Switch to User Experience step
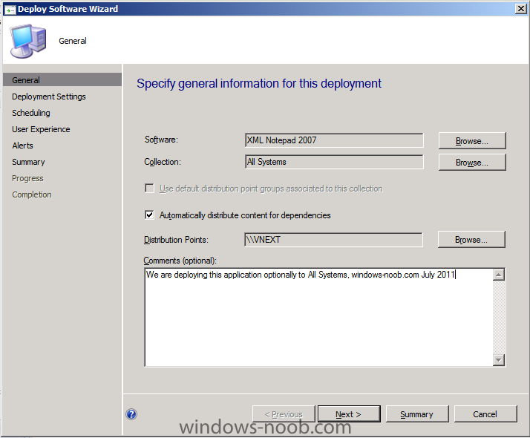 [x=41, y=129]
